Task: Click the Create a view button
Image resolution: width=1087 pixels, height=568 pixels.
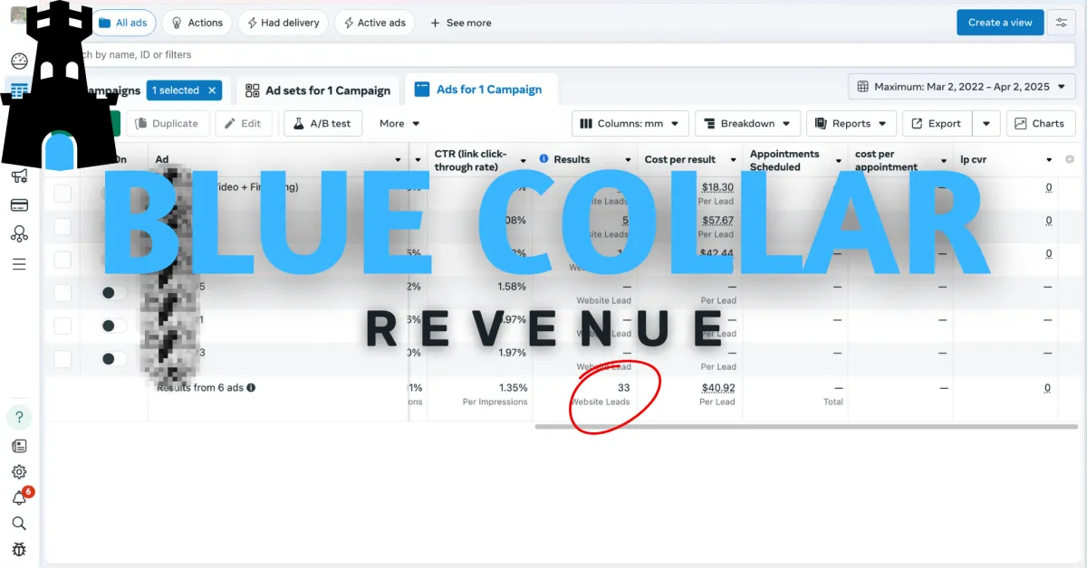Action: click(x=1000, y=23)
